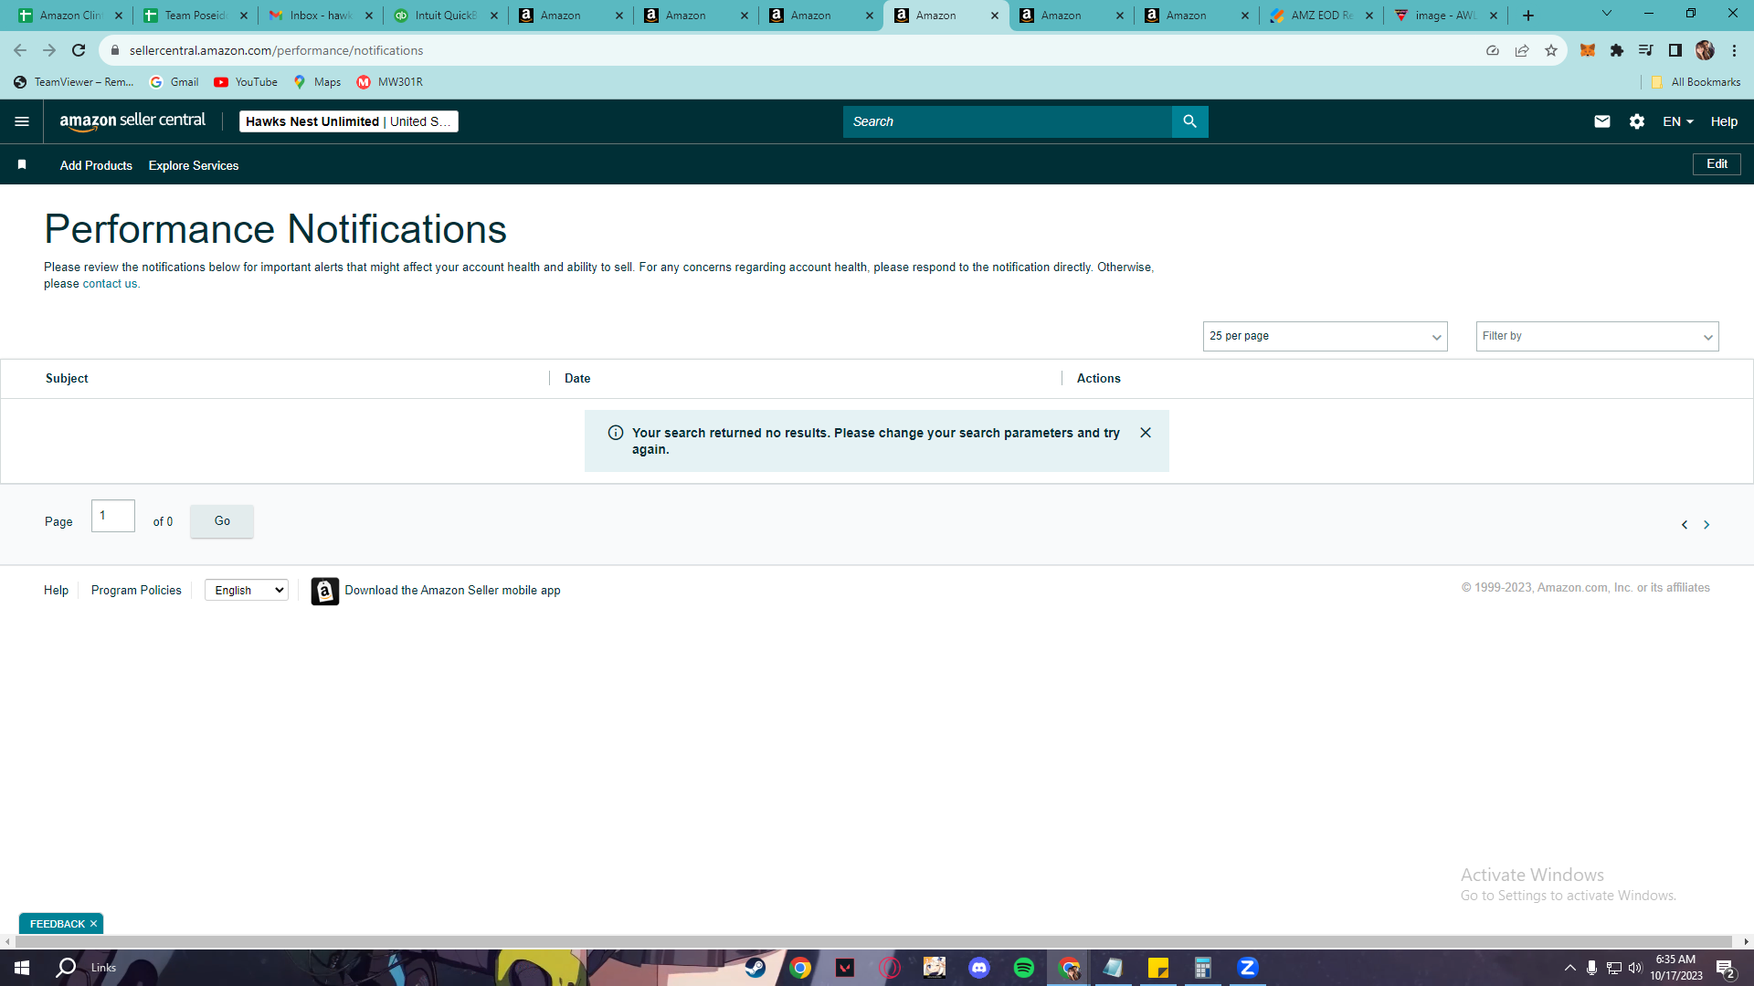Click the bookmark flag icon
1754x986 pixels.
(22, 164)
